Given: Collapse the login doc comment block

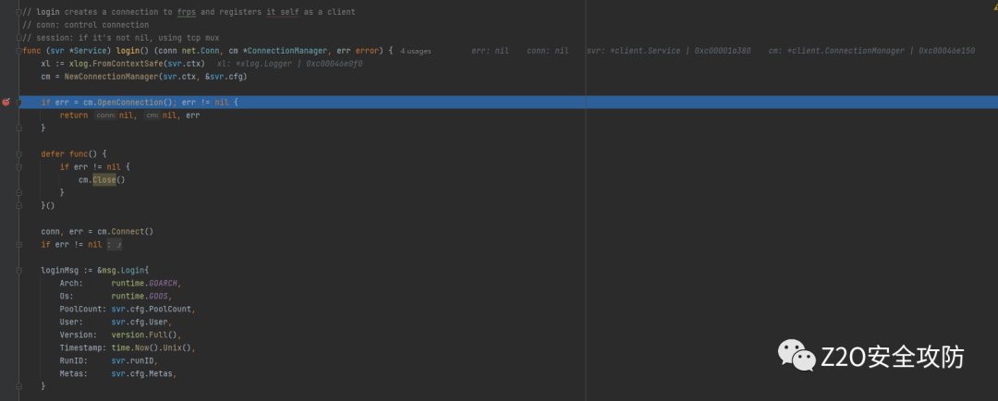Looking at the screenshot, I should tap(19, 12).
